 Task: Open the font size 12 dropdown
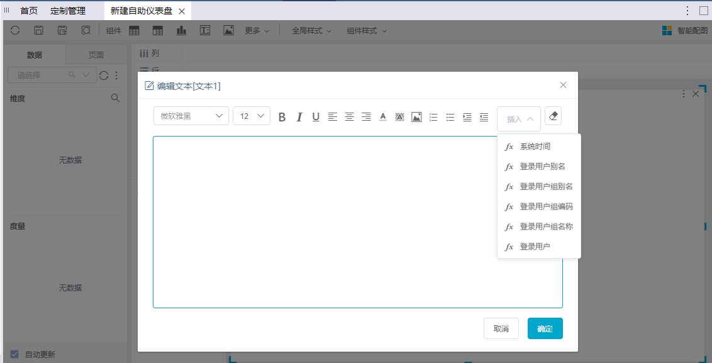[252, 116]
